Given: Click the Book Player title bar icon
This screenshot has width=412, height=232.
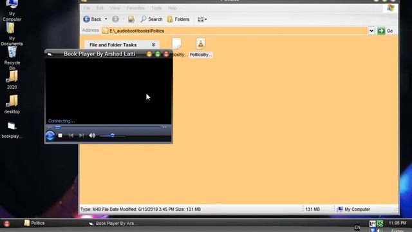Looking at the screenshot, I should pyautogui.click(x=50, y=54).
